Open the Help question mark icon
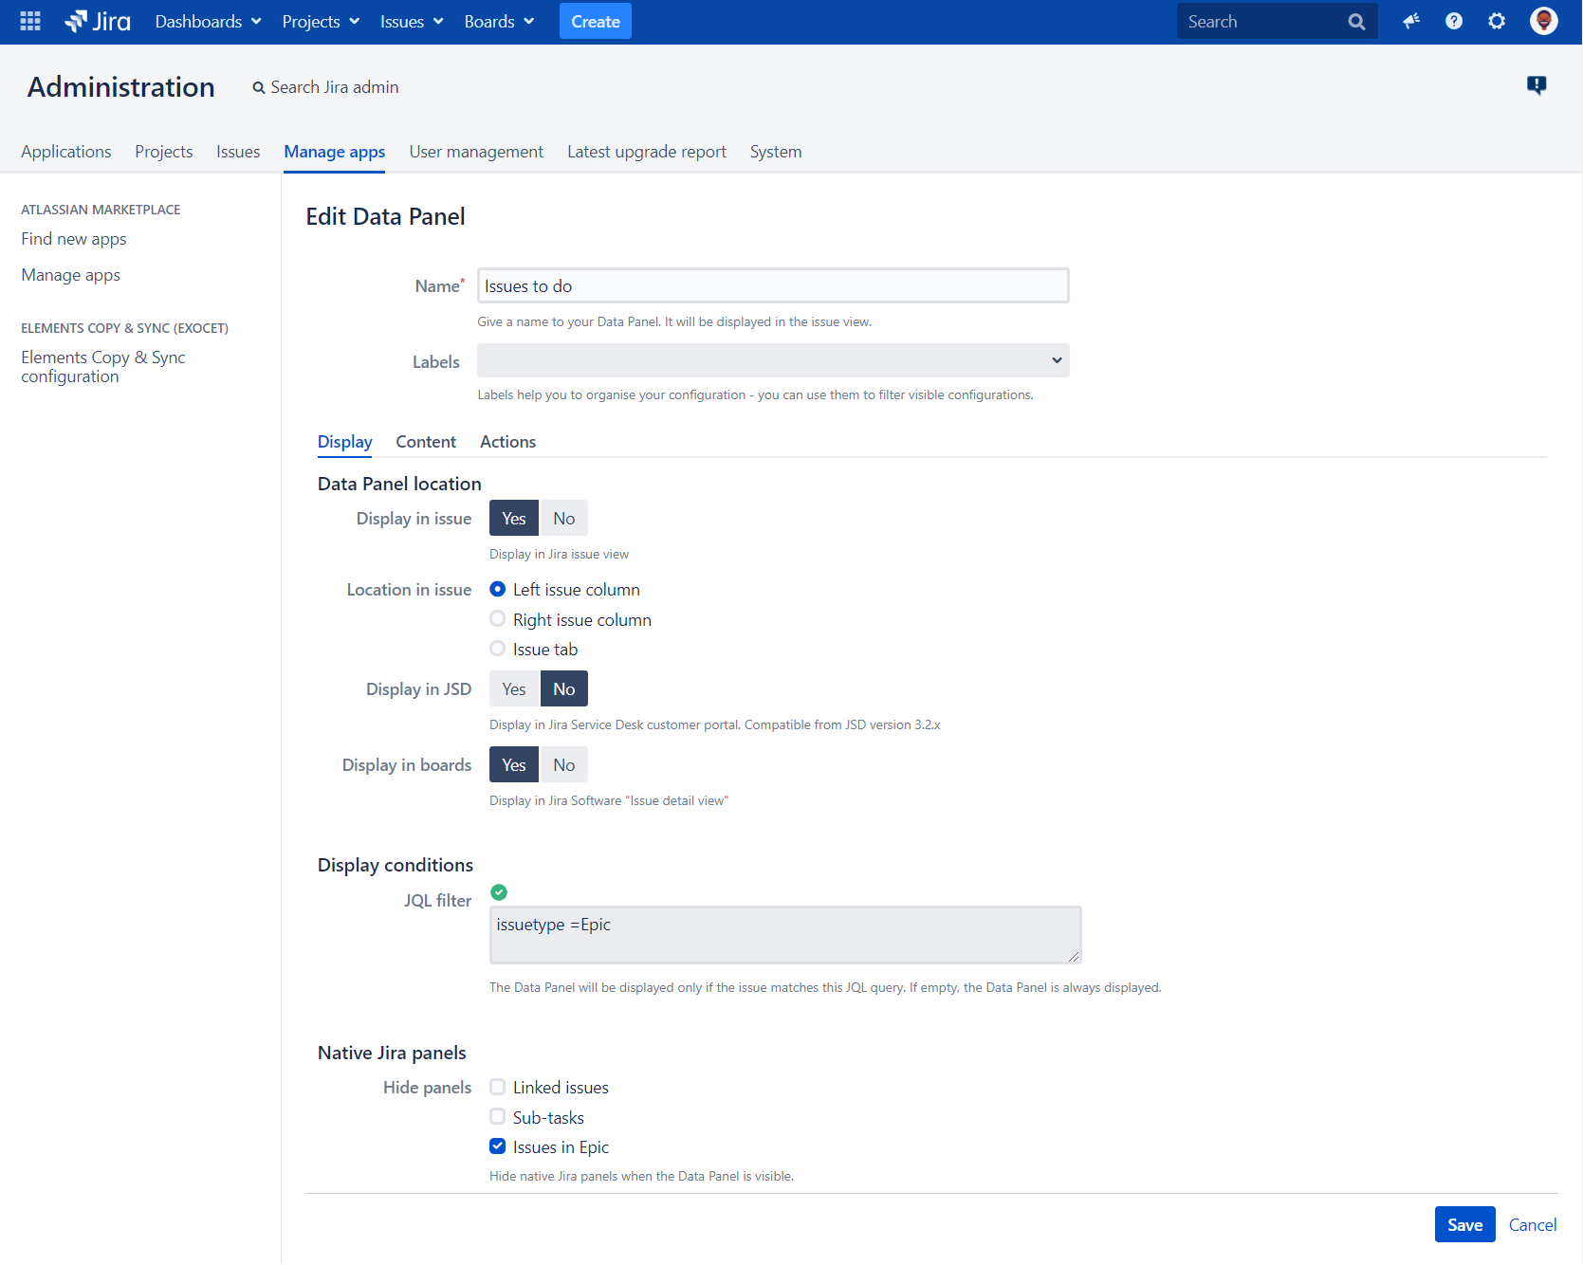Viewport: 1583px width, 1265px height. [x=1453, y=20]
